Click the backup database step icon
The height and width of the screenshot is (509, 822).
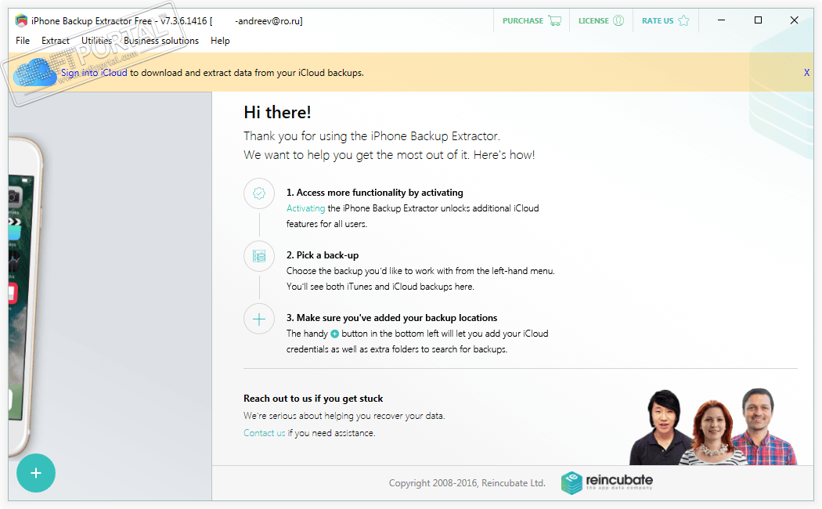(259, 256)
